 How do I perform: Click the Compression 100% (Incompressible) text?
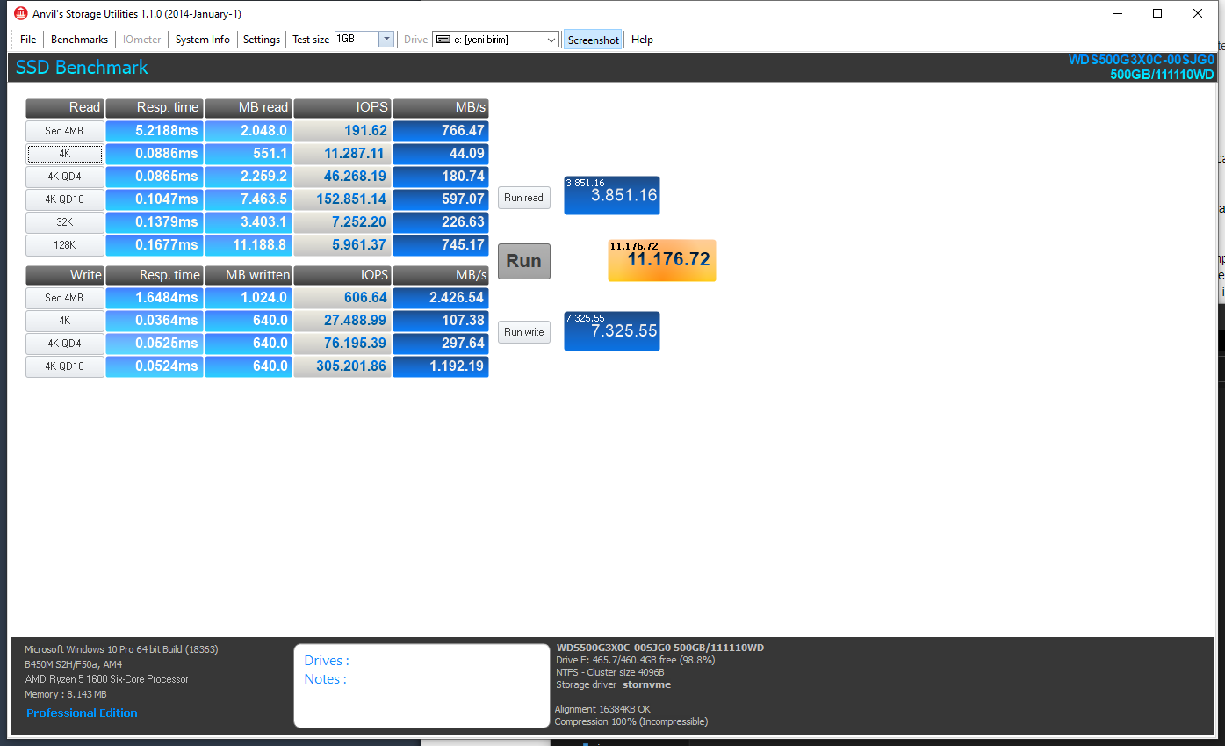click(x=631, y=721)
